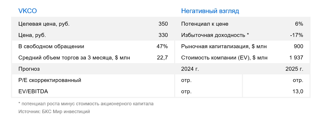
Task: Select the 2025 г. column header
Action: coord(294,69)
